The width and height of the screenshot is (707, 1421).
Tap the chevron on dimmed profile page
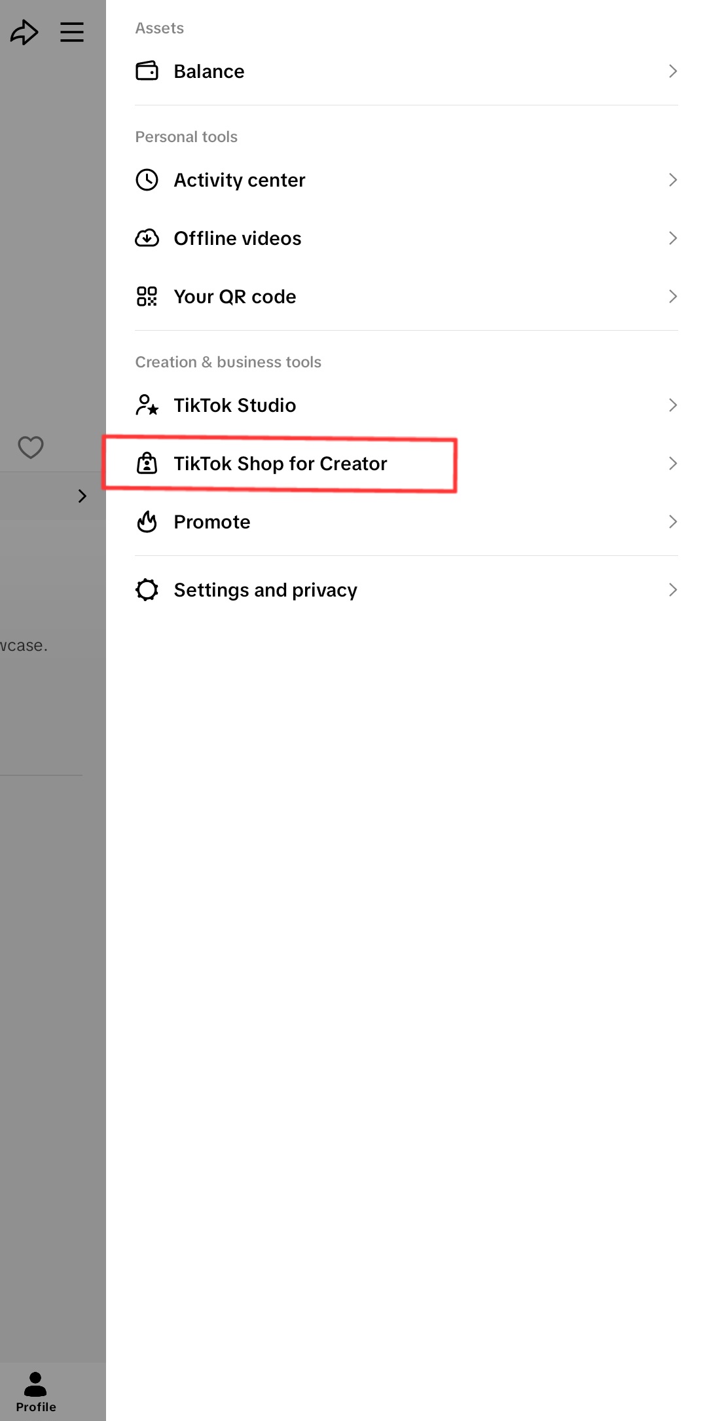(82, 496)
